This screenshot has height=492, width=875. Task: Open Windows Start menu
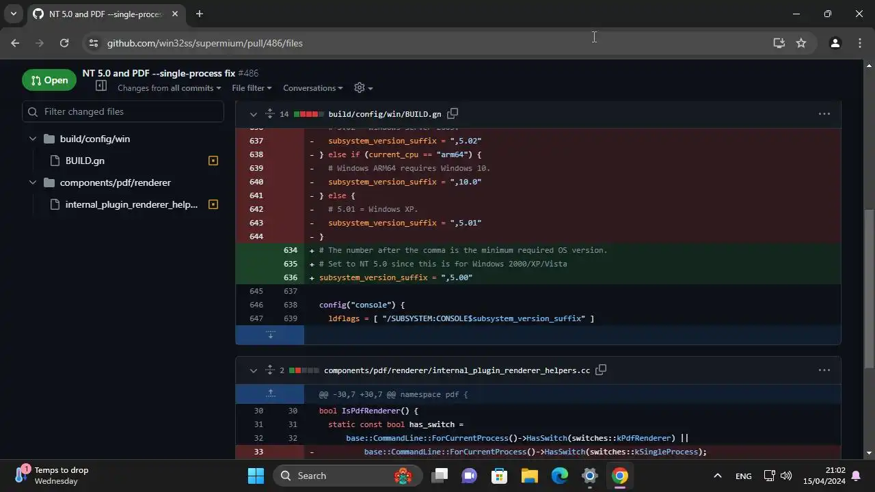[256, 476]
